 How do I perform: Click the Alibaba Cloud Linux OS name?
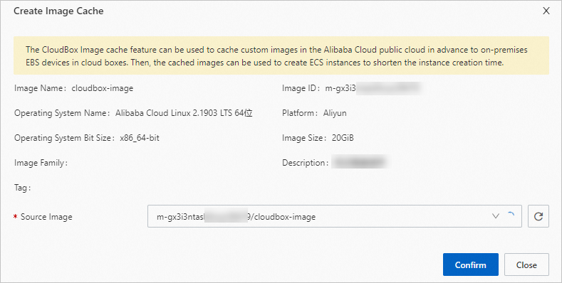(184, 113)
